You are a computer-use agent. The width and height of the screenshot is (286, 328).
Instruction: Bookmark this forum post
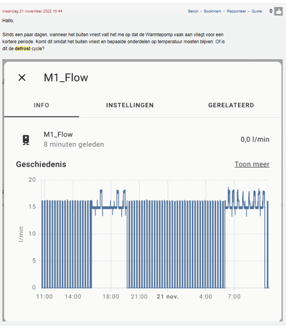coord(213,11)
